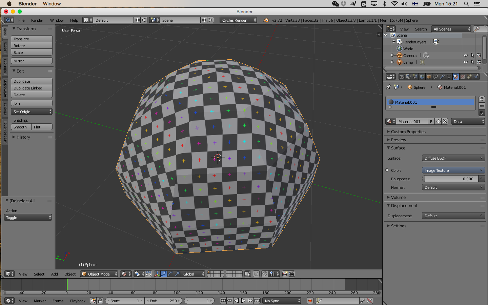Switch to the Create tab

pyautogui.click(x=5, y=47)
